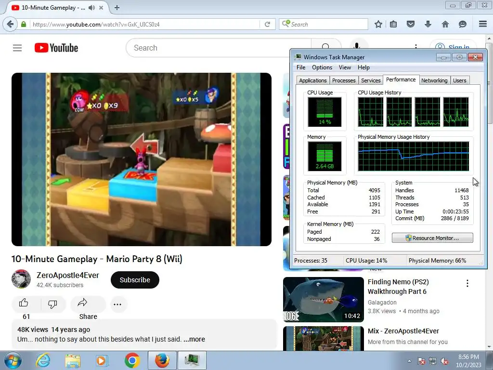Viewport: 493px width, 370px height.
Task: Open YouTube guide hamburger menu
Action: 17,48
